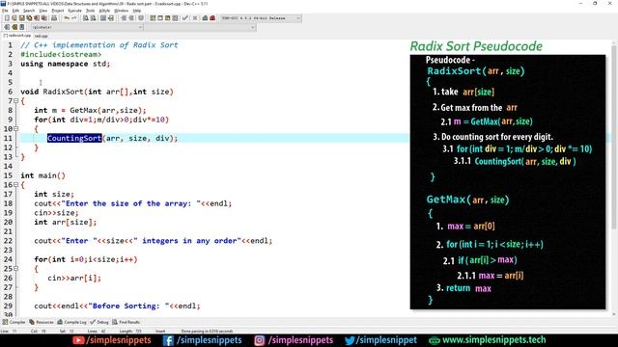Click '#include<iostream>' on line 2

(x=61, y=54)
